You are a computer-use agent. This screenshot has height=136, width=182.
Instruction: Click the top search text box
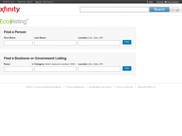115,9
